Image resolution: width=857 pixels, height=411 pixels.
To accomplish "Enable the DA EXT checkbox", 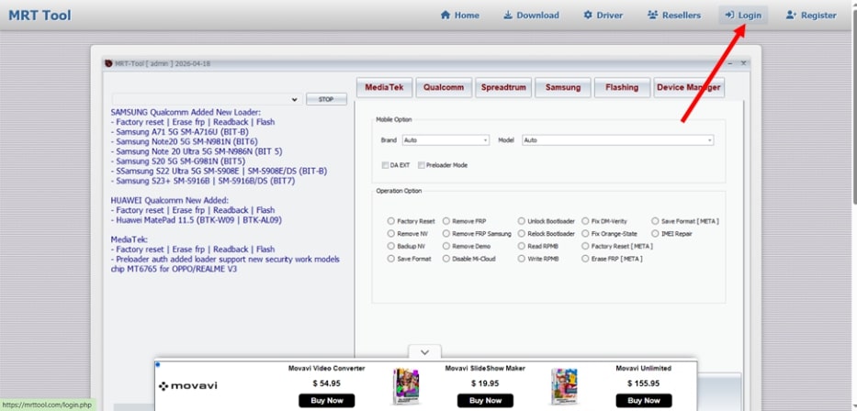I will pyautogui.click(x=385, y=165).
